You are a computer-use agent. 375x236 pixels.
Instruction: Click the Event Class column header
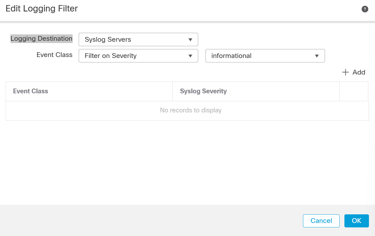pyautogui.click(x=30, y=91)
